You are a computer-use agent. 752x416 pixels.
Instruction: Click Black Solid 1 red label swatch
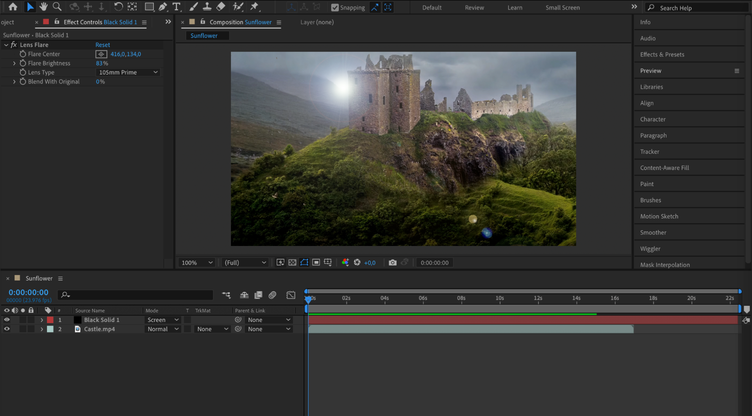[x=50, y=320]
